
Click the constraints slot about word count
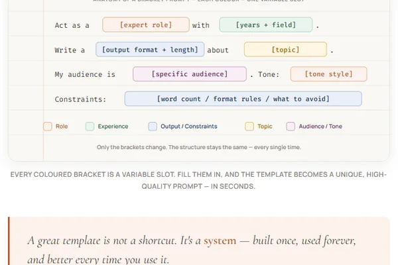click(x=243, y=99)
